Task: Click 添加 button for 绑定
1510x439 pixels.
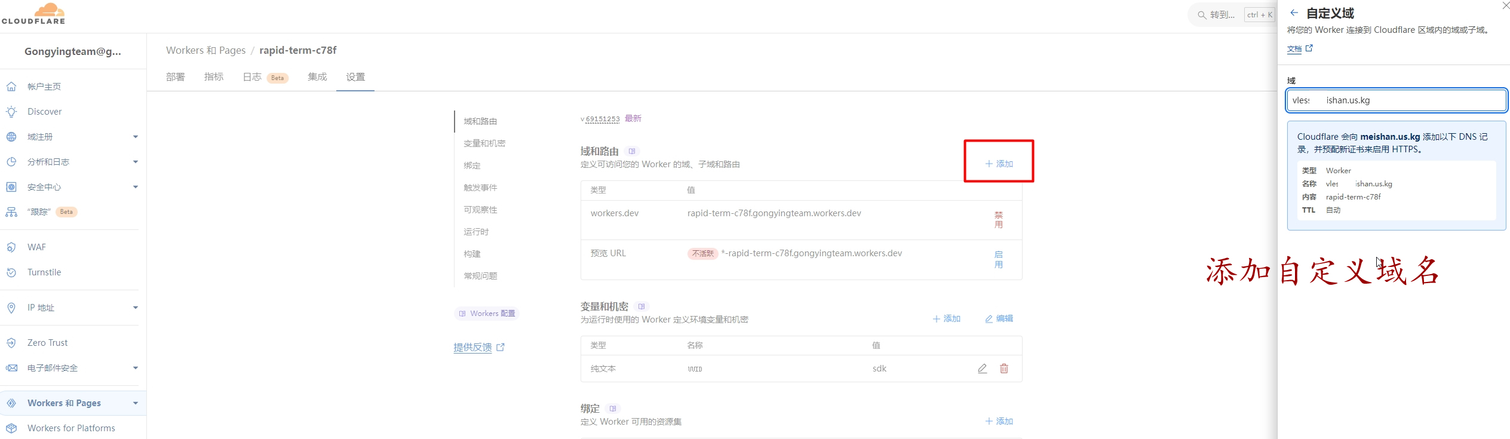Action: [x=999, y=421]
